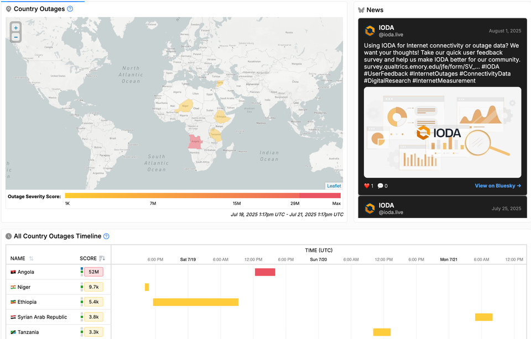The height and width of the screenshot is (339, 531).
Task: Zoom out of the map with the minus button
Action: point(15,36)
